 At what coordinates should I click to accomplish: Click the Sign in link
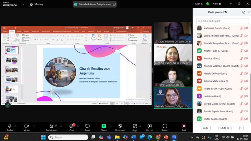[199, 4]
